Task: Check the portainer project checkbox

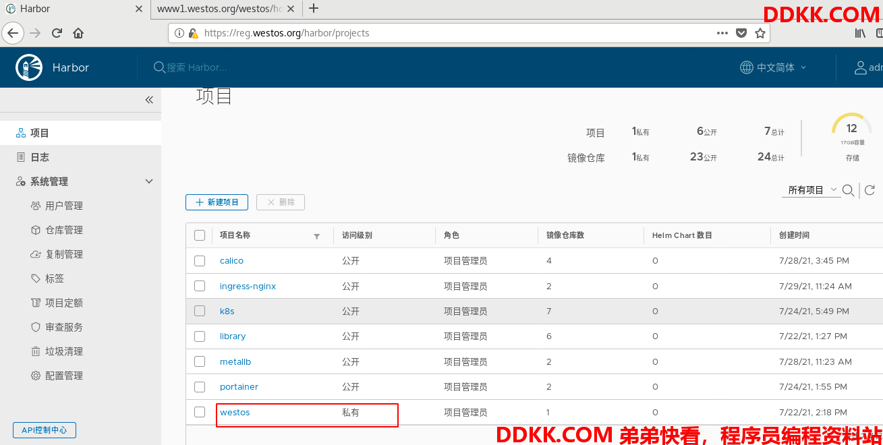Action: pyautogui.click(x=200, y=387)
